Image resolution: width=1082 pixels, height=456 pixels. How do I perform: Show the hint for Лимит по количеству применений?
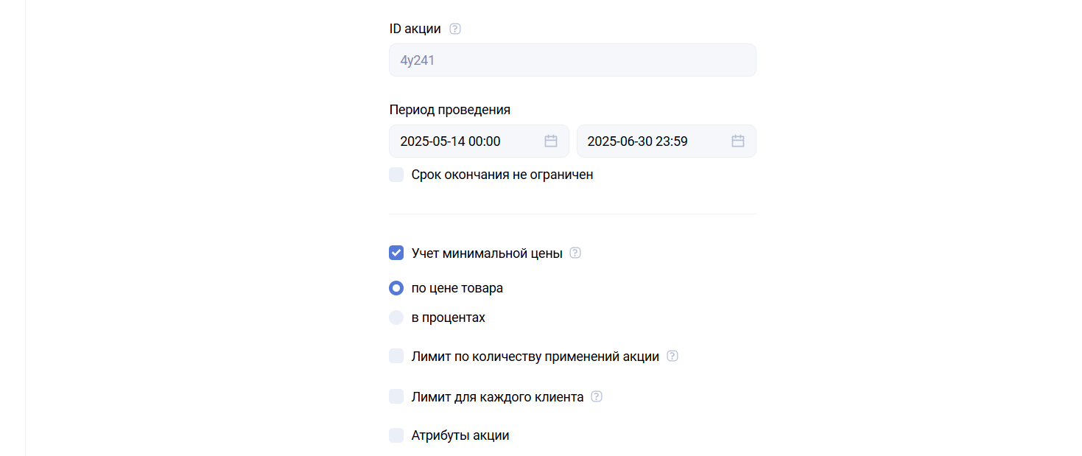click(672, 357)
